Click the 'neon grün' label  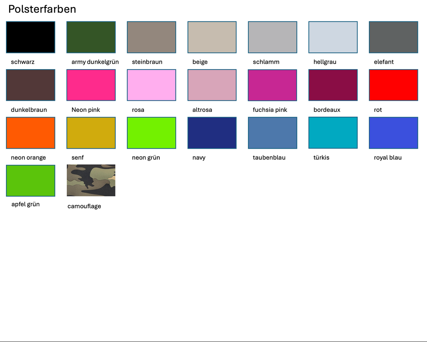pos(146,158)
